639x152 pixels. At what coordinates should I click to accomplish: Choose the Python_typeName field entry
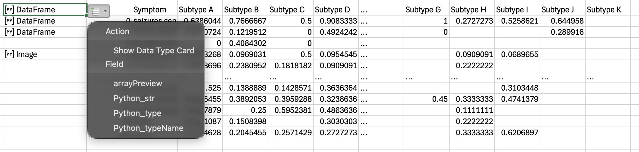148,128
